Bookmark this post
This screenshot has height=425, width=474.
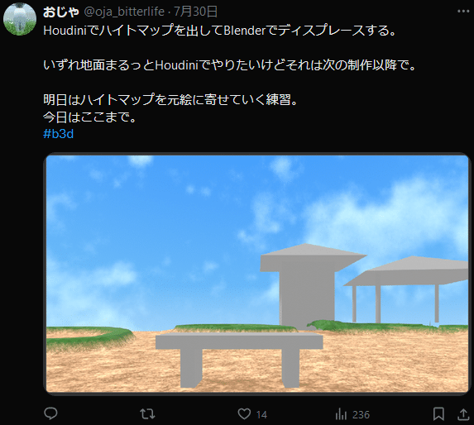pyautogui.click(x=438, y=413)
